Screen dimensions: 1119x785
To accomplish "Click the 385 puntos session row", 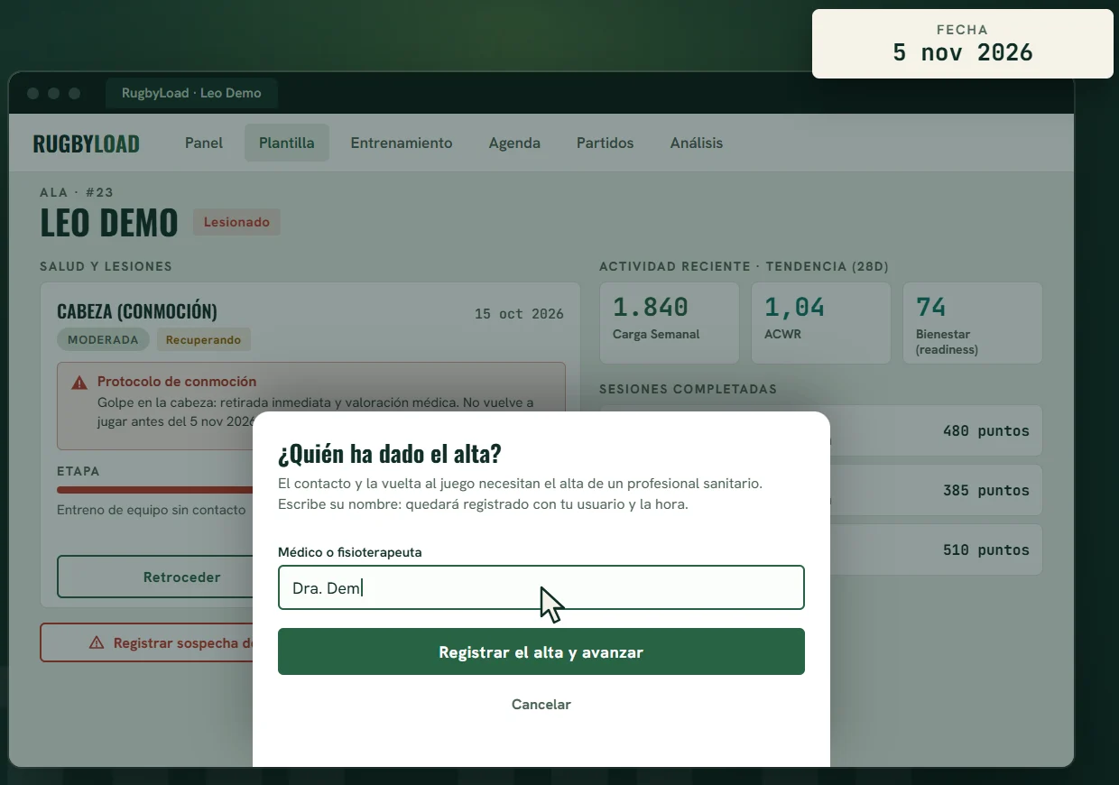I will (x=937, y=490).
